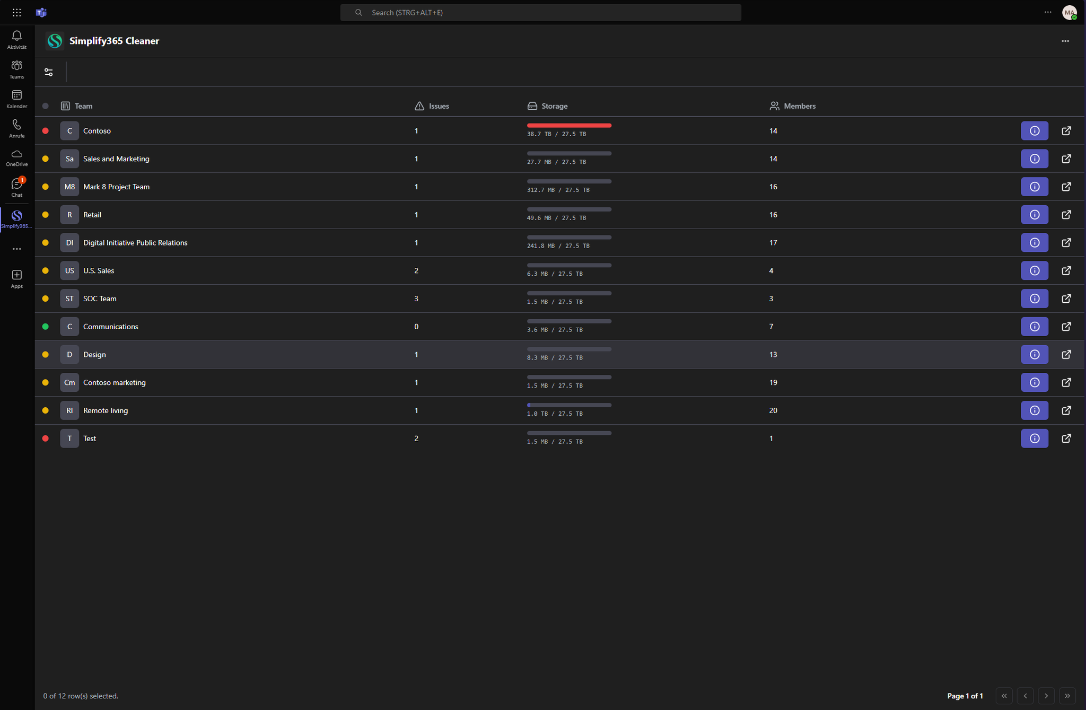Viewport: 1086px width, 710px height.
Task: Click the 241.8 MB / 27.5 TB value
Action: click(558, 246)
